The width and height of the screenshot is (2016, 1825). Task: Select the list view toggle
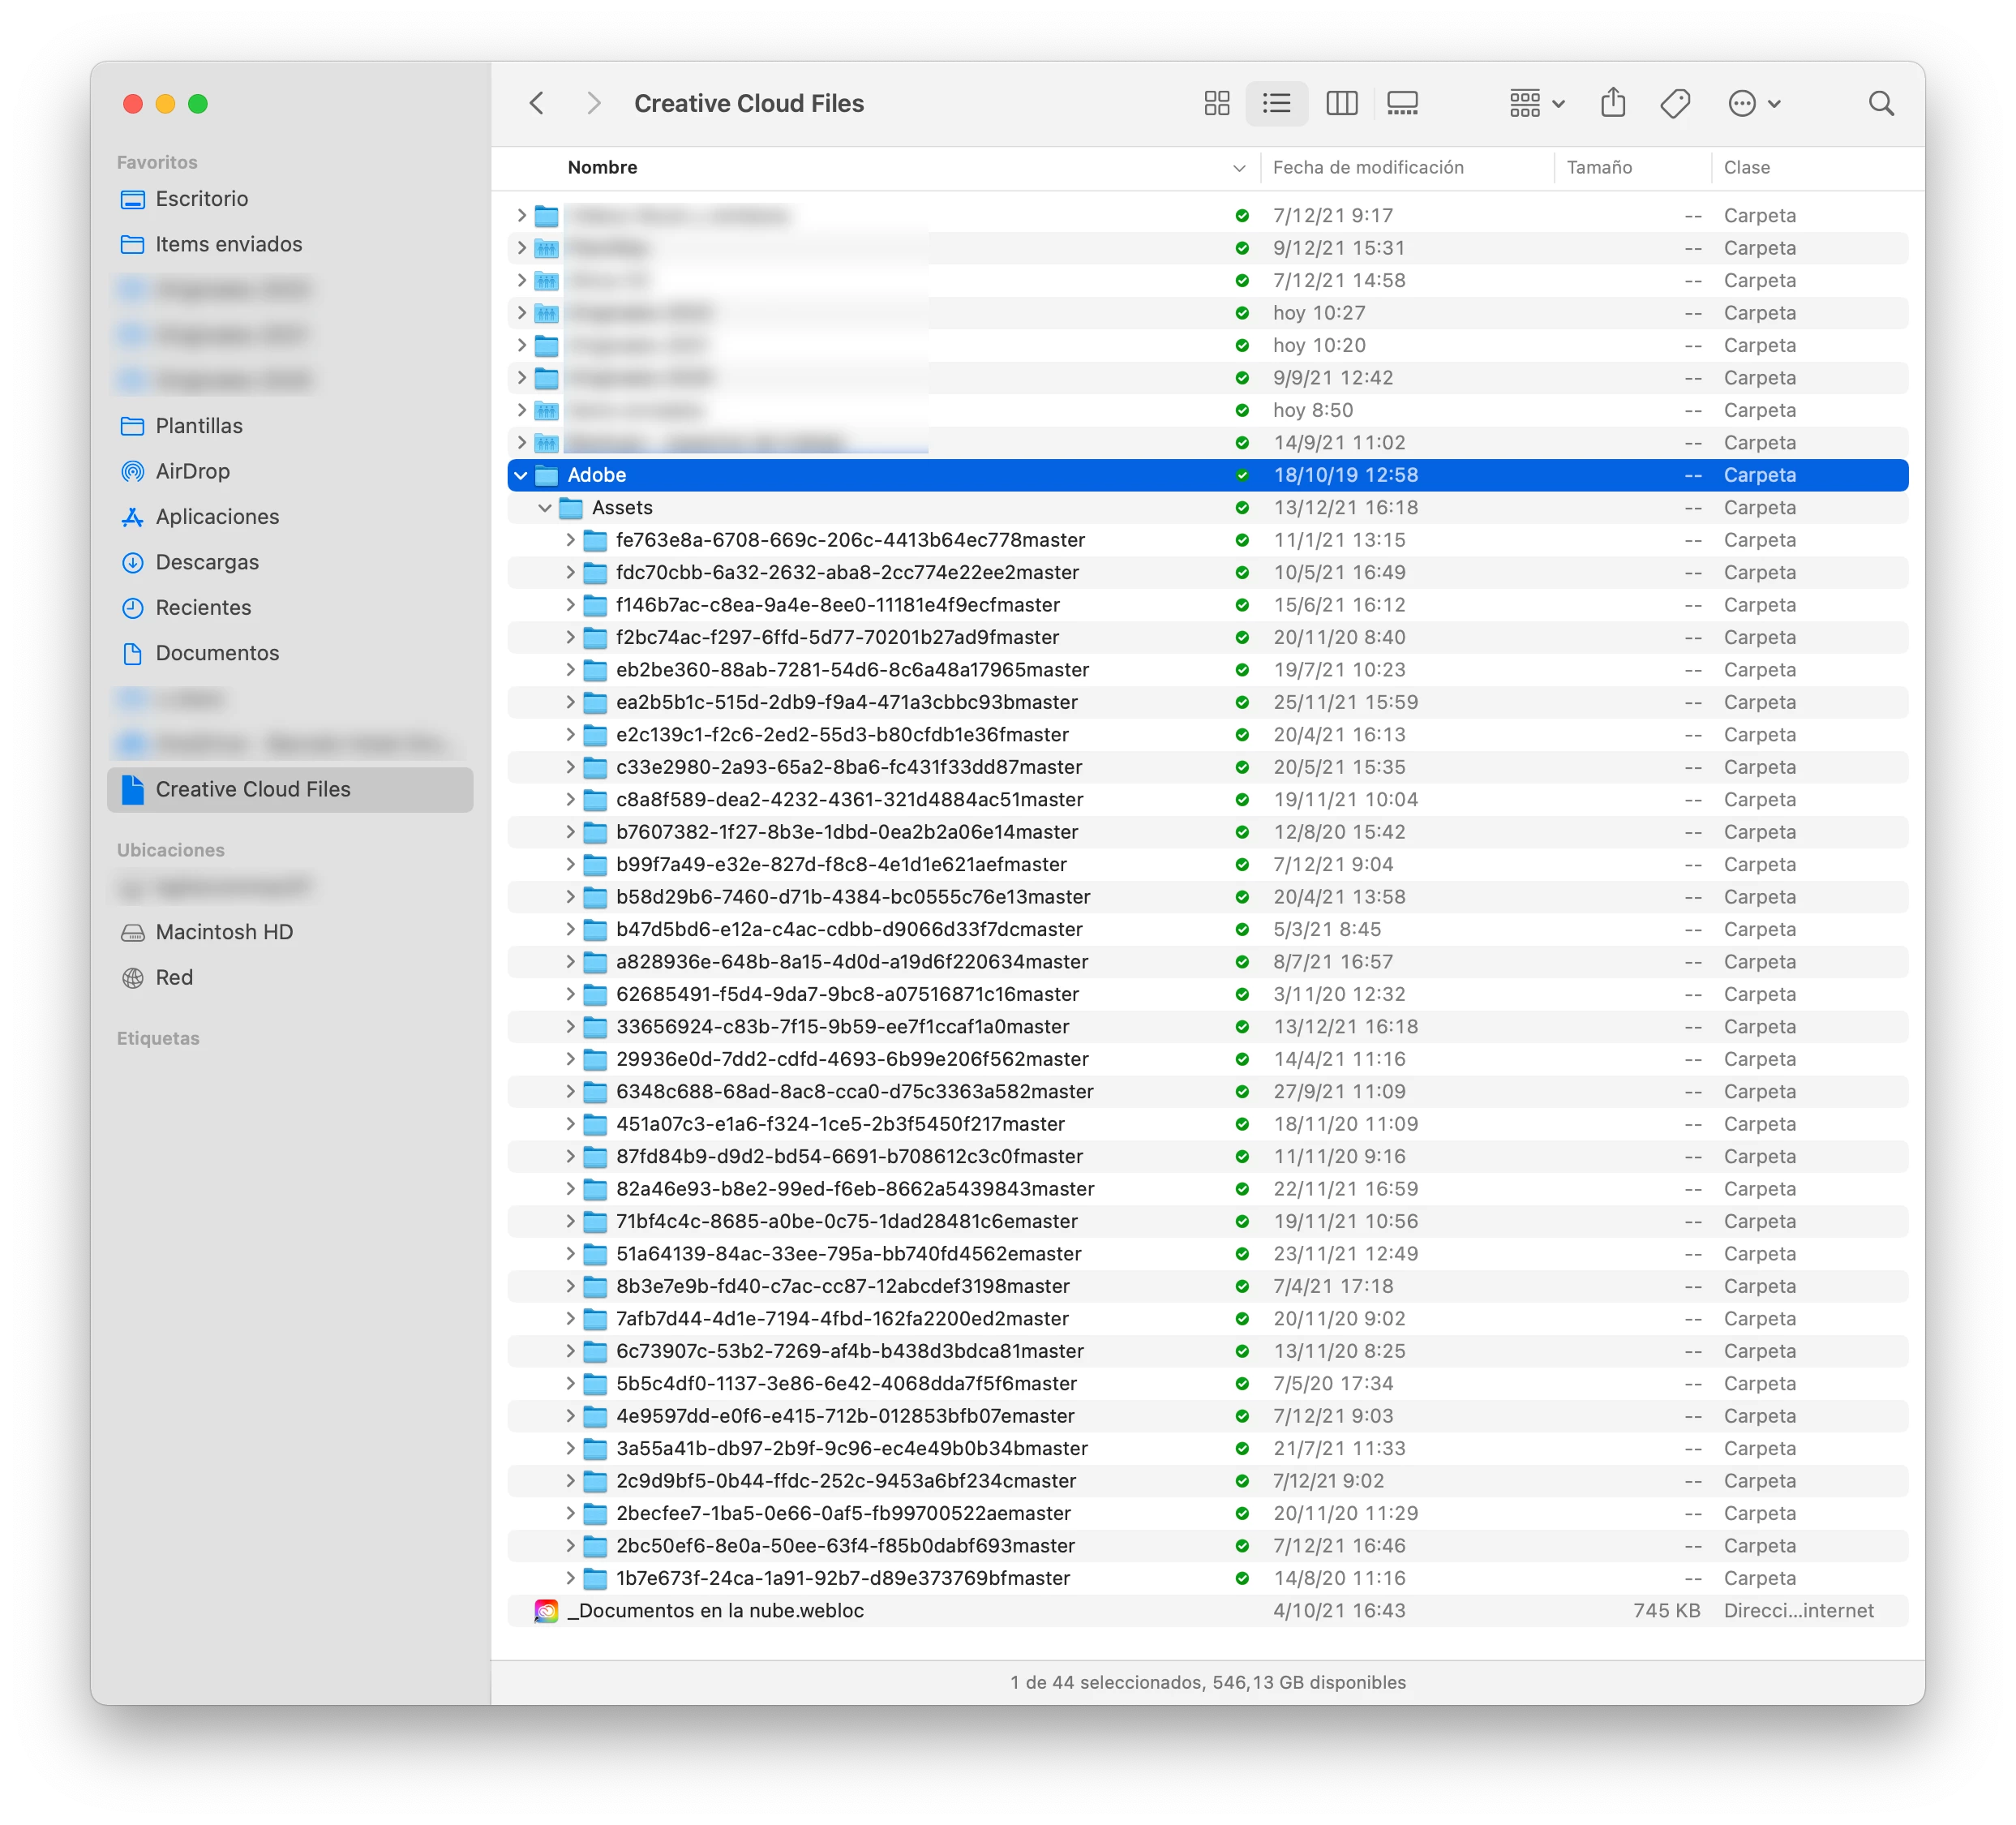(x=1276, y=103)
